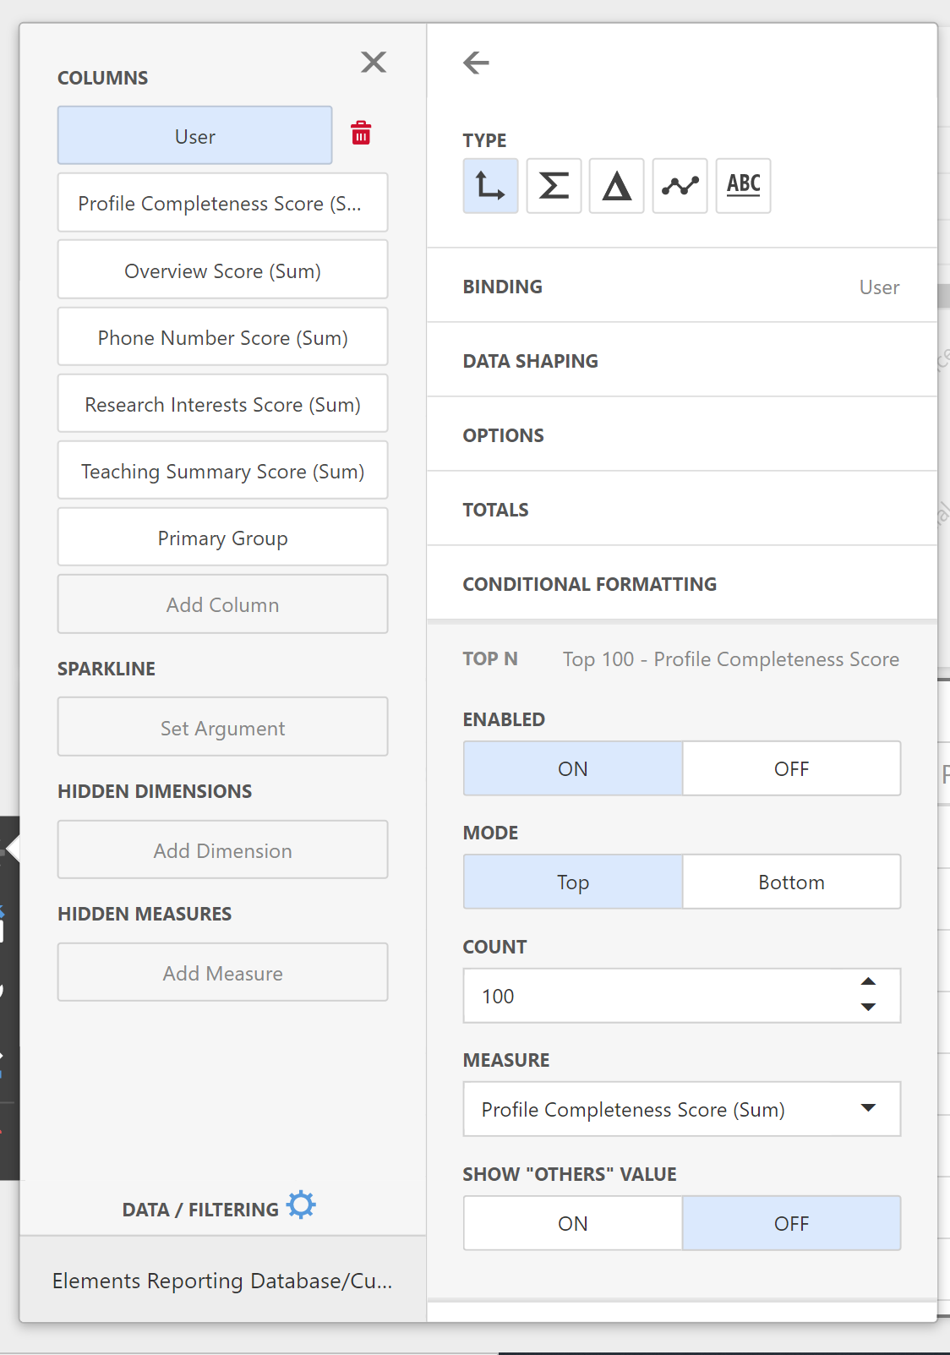The width and height of the screenshot is (950, 1355).
Task: Select the Dimension column type icon
Action: (x=490, y=186)
